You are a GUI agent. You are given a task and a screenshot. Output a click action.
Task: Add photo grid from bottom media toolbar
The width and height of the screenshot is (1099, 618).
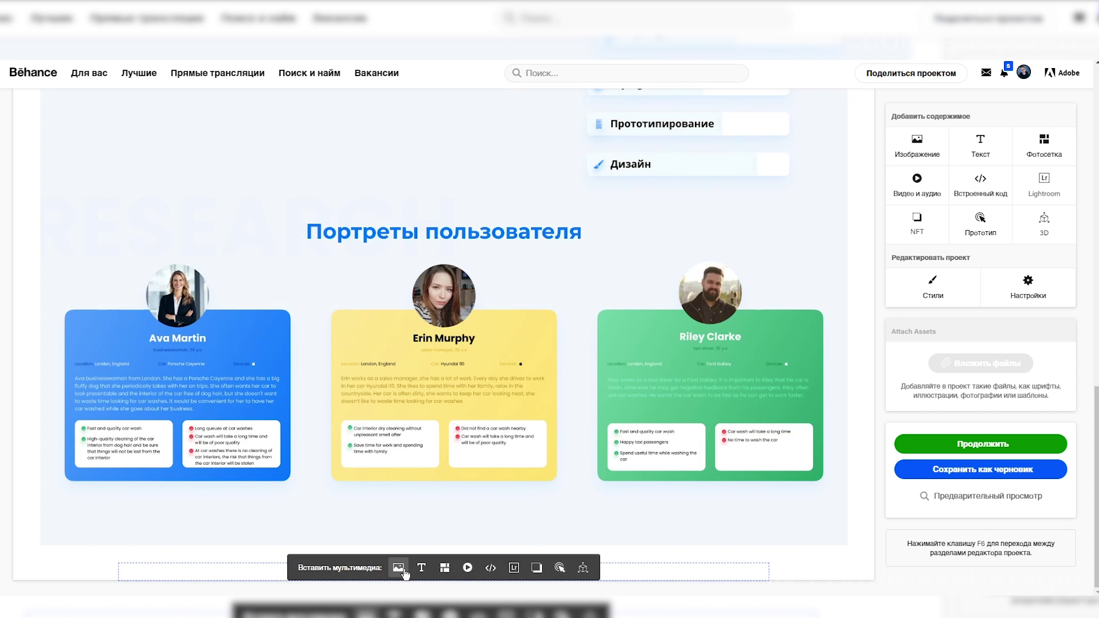pyautogui.click(x=445, y=567)
